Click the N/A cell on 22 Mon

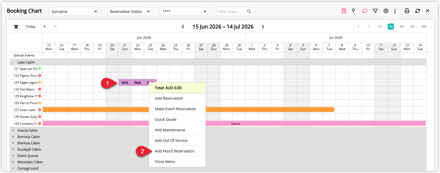pyautogui.click(x=138, y=83)
